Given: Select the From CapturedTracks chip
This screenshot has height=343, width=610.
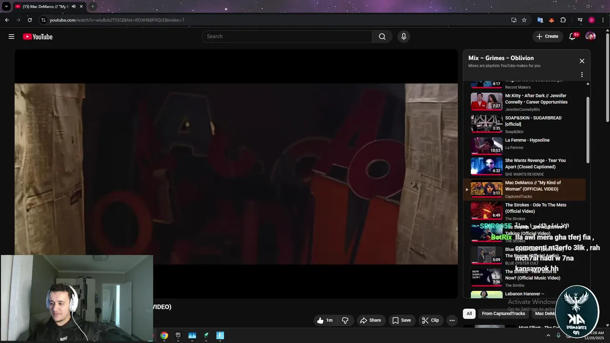Looking at the screenshot, I should pyautogui.click(x=503, y=313).
